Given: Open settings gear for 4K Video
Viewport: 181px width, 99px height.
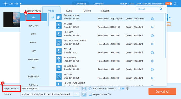Looking at the screenshot, I should pyautogui.click(x=152, y=27).
